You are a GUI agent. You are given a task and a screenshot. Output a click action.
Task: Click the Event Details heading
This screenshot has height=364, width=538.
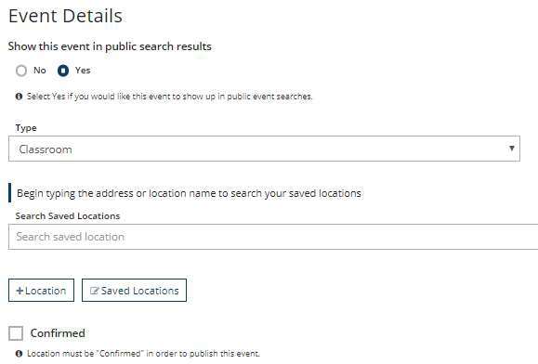(65, 16)
